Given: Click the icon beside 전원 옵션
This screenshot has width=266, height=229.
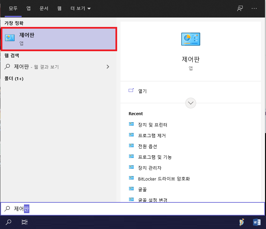Looking at the screenshot, I should tap(131, 145).
